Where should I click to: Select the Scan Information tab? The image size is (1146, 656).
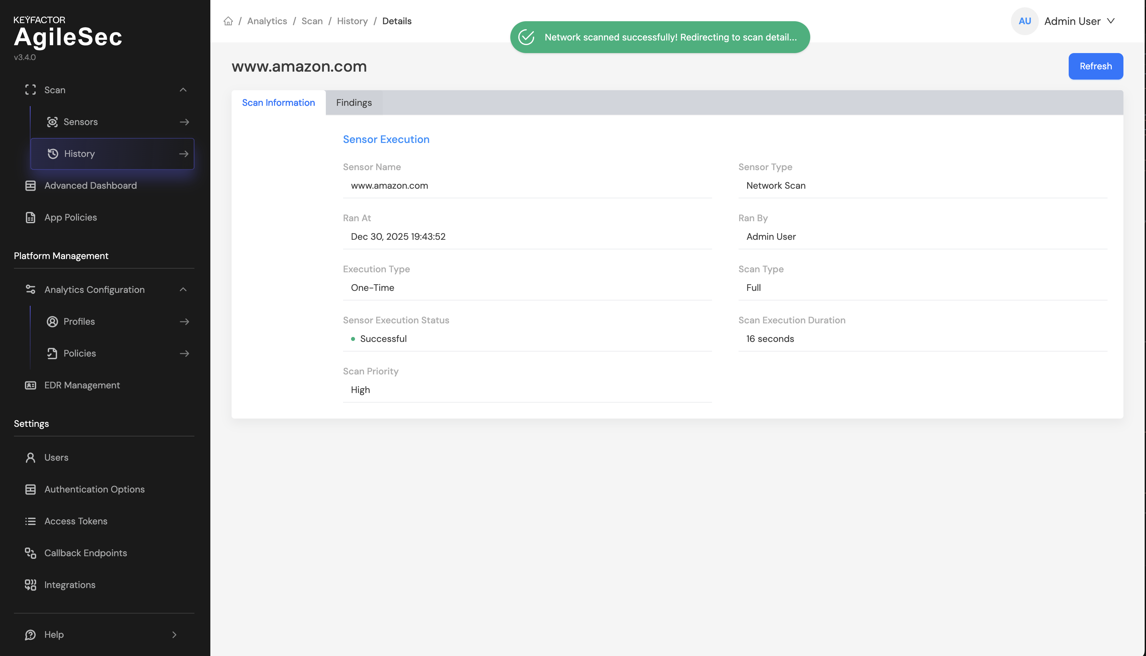(278, 103)
